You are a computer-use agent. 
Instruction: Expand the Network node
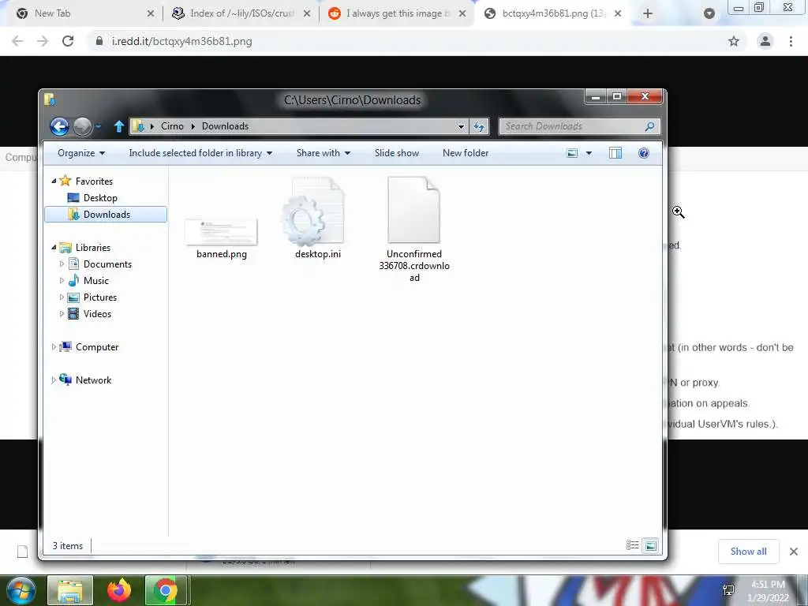coord(54,380)
